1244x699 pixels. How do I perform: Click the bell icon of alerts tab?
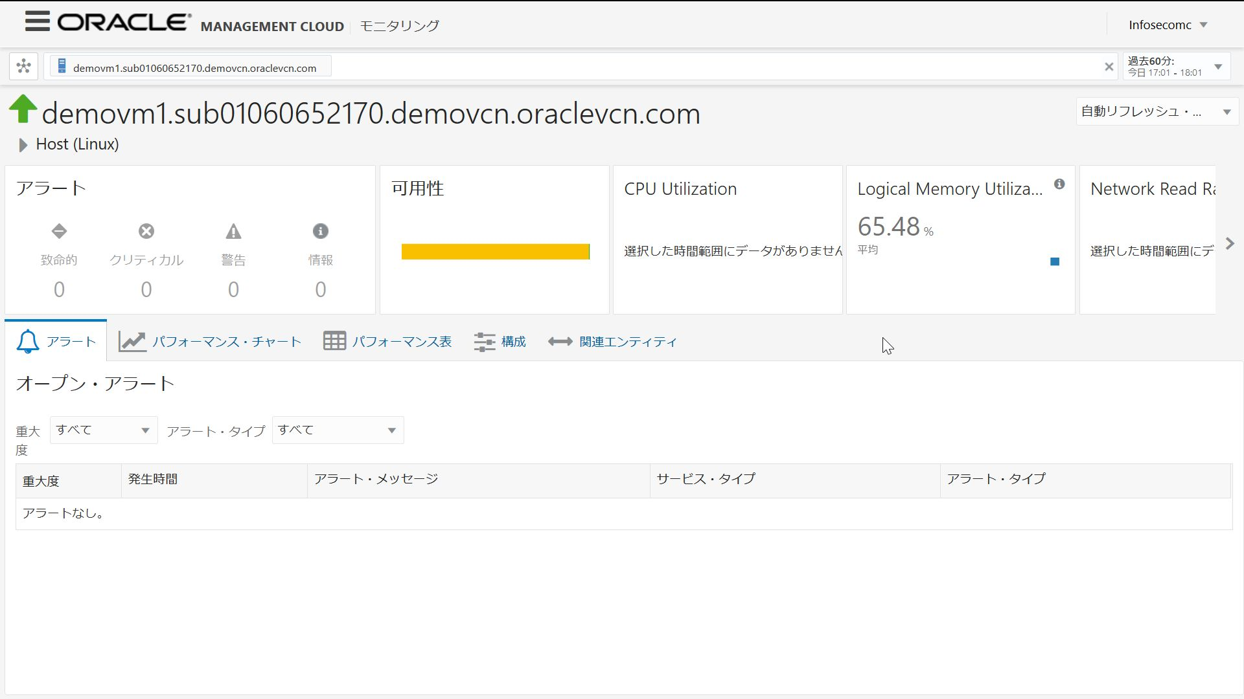(28, 341)
